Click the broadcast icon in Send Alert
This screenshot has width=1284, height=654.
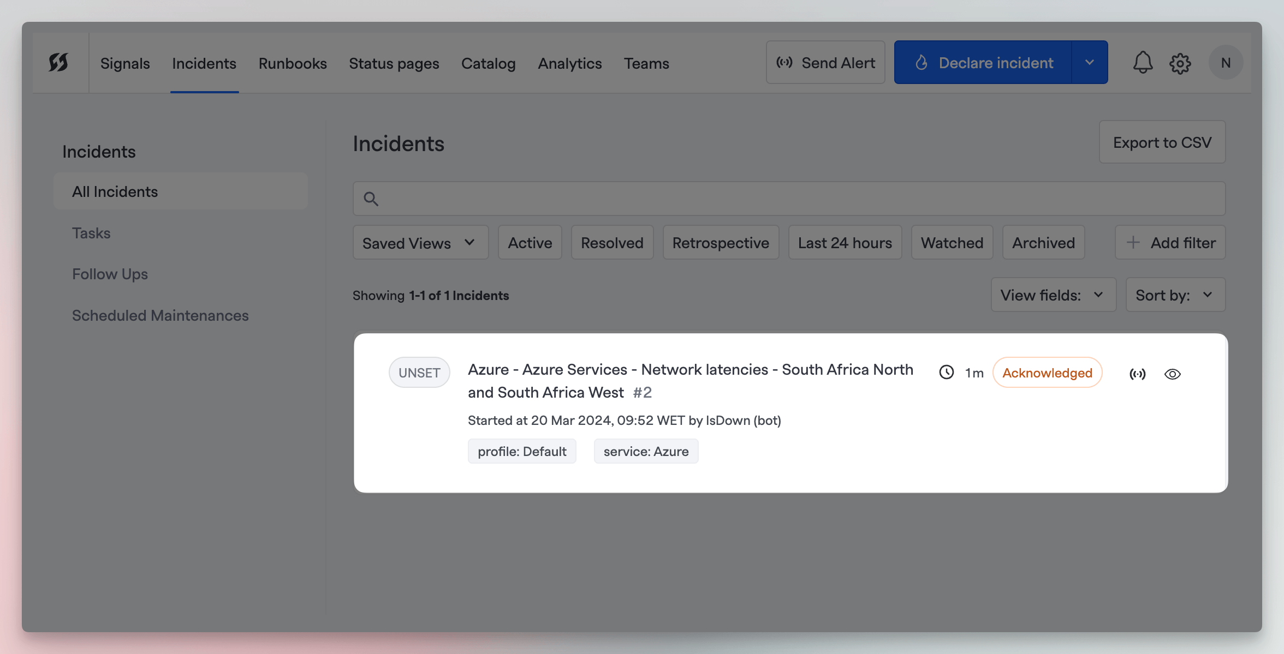pos(784,63)
